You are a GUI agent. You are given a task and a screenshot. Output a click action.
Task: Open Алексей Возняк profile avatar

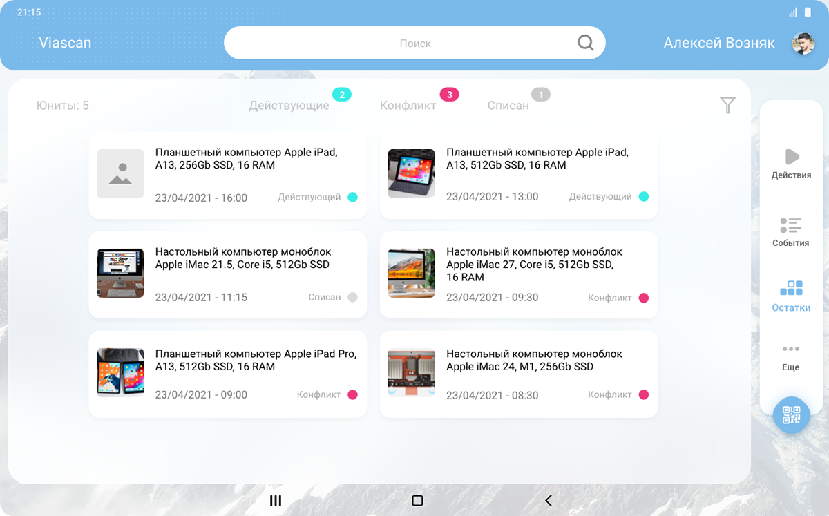coord(803,44)
